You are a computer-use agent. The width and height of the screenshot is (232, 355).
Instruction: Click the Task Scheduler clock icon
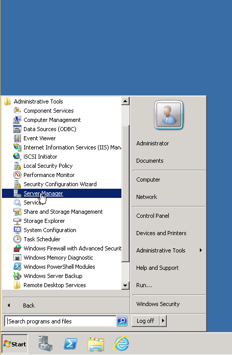pos(17,239)
